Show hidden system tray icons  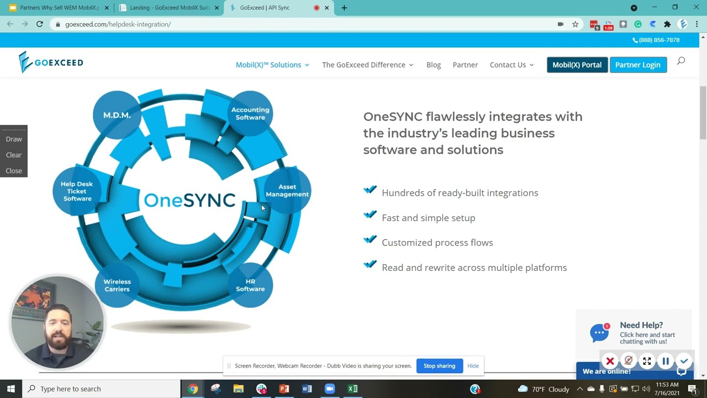[579, 389]
